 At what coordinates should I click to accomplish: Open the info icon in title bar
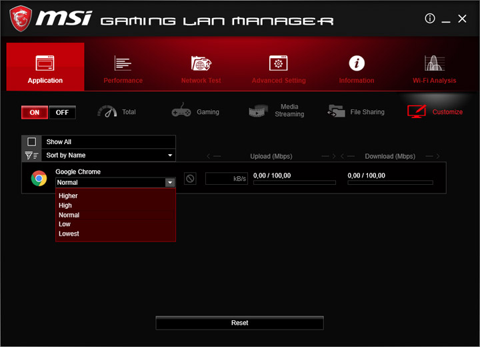coord(430,19)
